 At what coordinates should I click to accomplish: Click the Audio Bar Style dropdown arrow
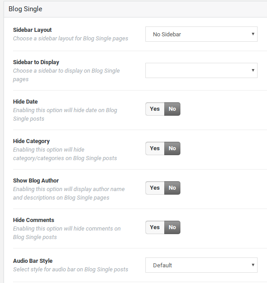(x=253, y=265)
